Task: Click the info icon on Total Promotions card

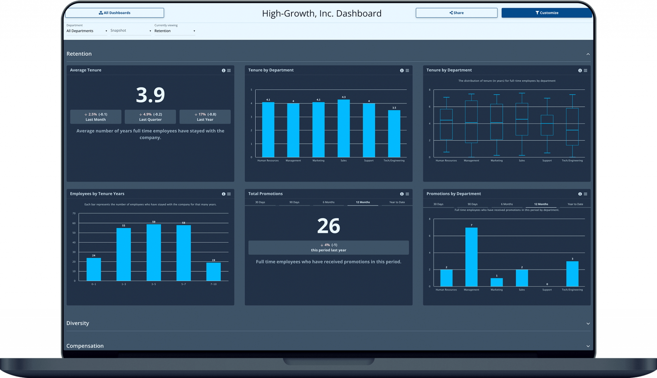Action: point(402,194)
